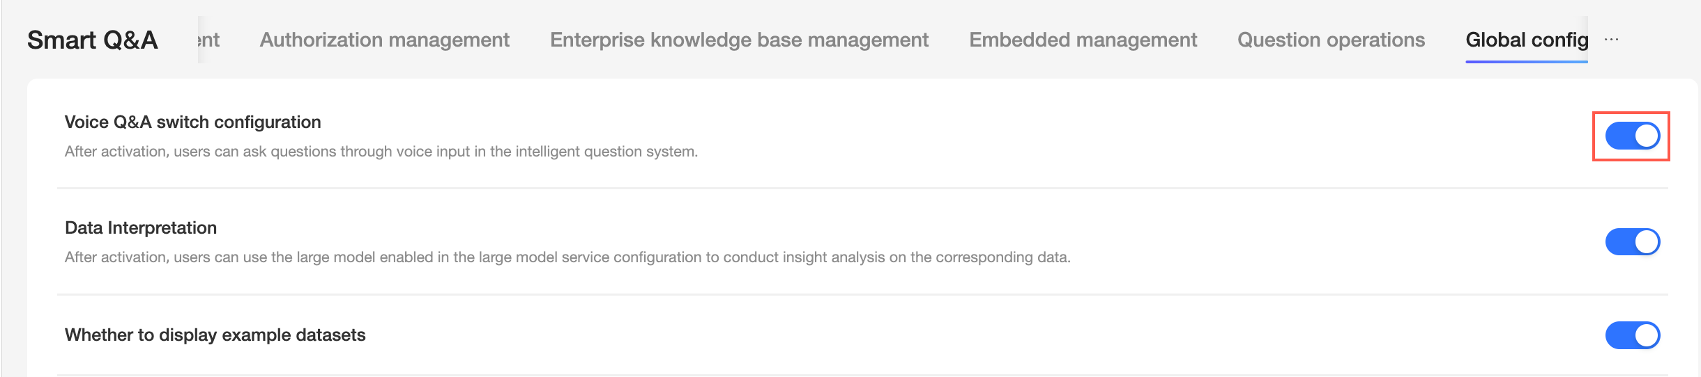Click the Voice Q&A switch configuration heading
The height and width of the screenshot is (377, 1701).
point(192,122)
